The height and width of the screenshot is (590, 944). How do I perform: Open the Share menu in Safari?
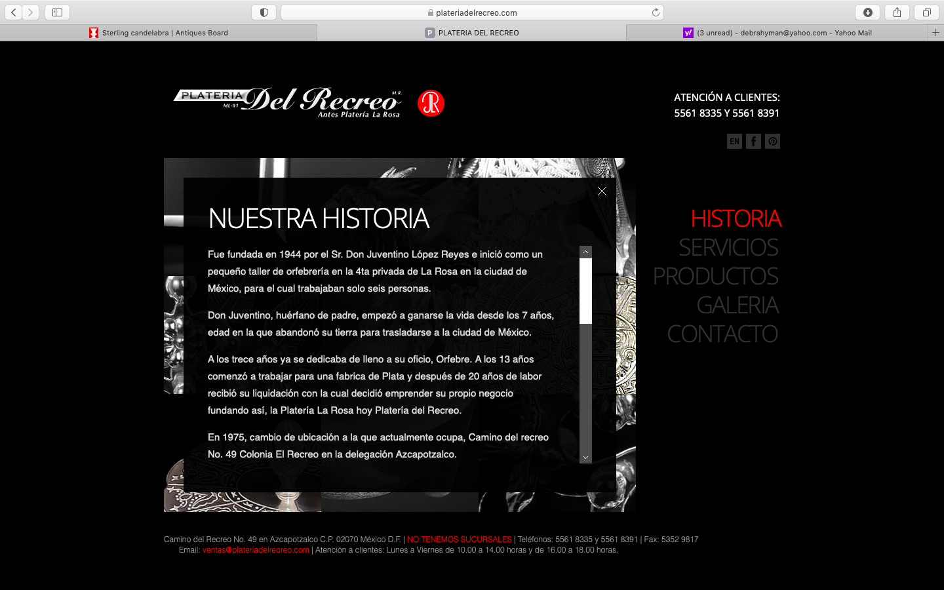897,12
